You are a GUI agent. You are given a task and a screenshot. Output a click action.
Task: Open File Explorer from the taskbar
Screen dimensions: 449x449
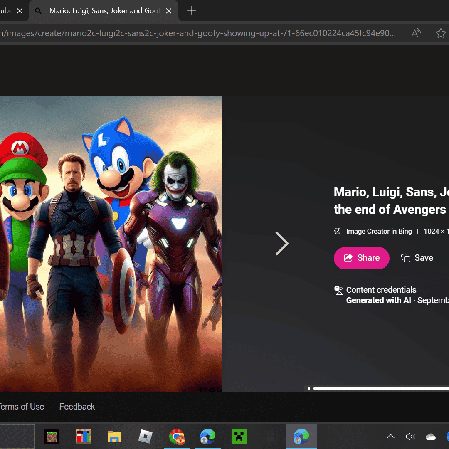click(114, 437)
